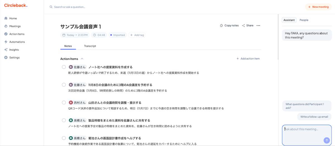
Task: Click the send arrow button
Action: [326, 140]
